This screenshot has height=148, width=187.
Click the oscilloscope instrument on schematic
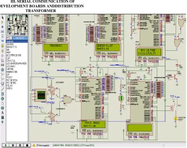pos(40,95)
